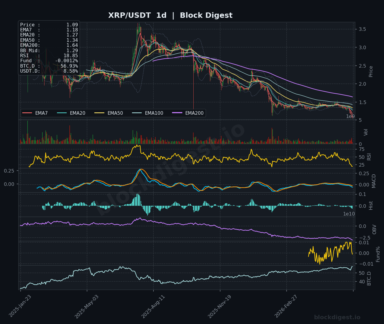Click the OBV axis label

374,229
